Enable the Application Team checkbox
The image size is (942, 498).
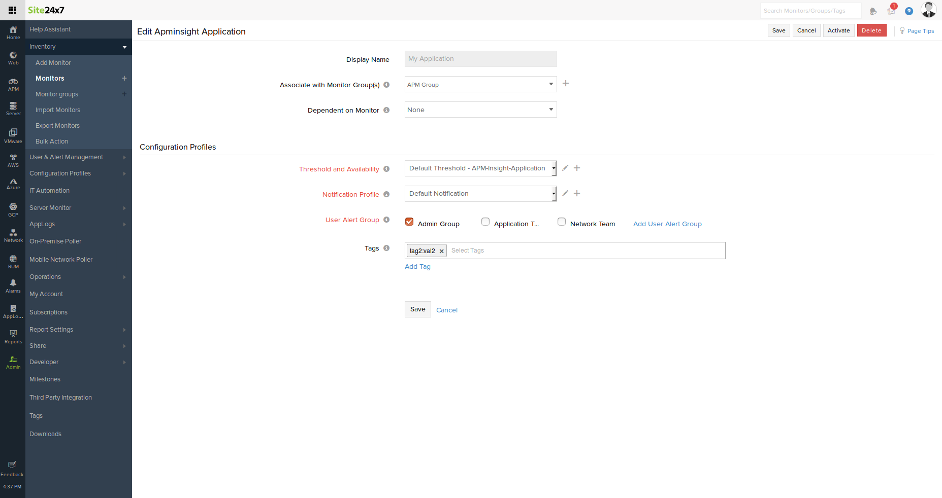tap(485, 222)
